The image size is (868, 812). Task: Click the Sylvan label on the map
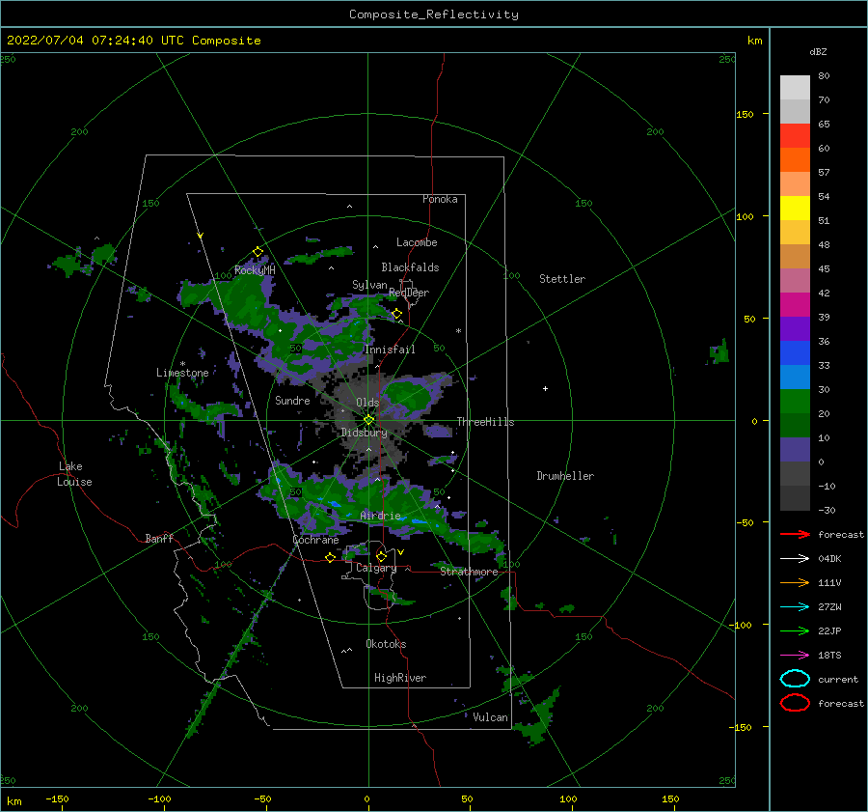[369, 285]
